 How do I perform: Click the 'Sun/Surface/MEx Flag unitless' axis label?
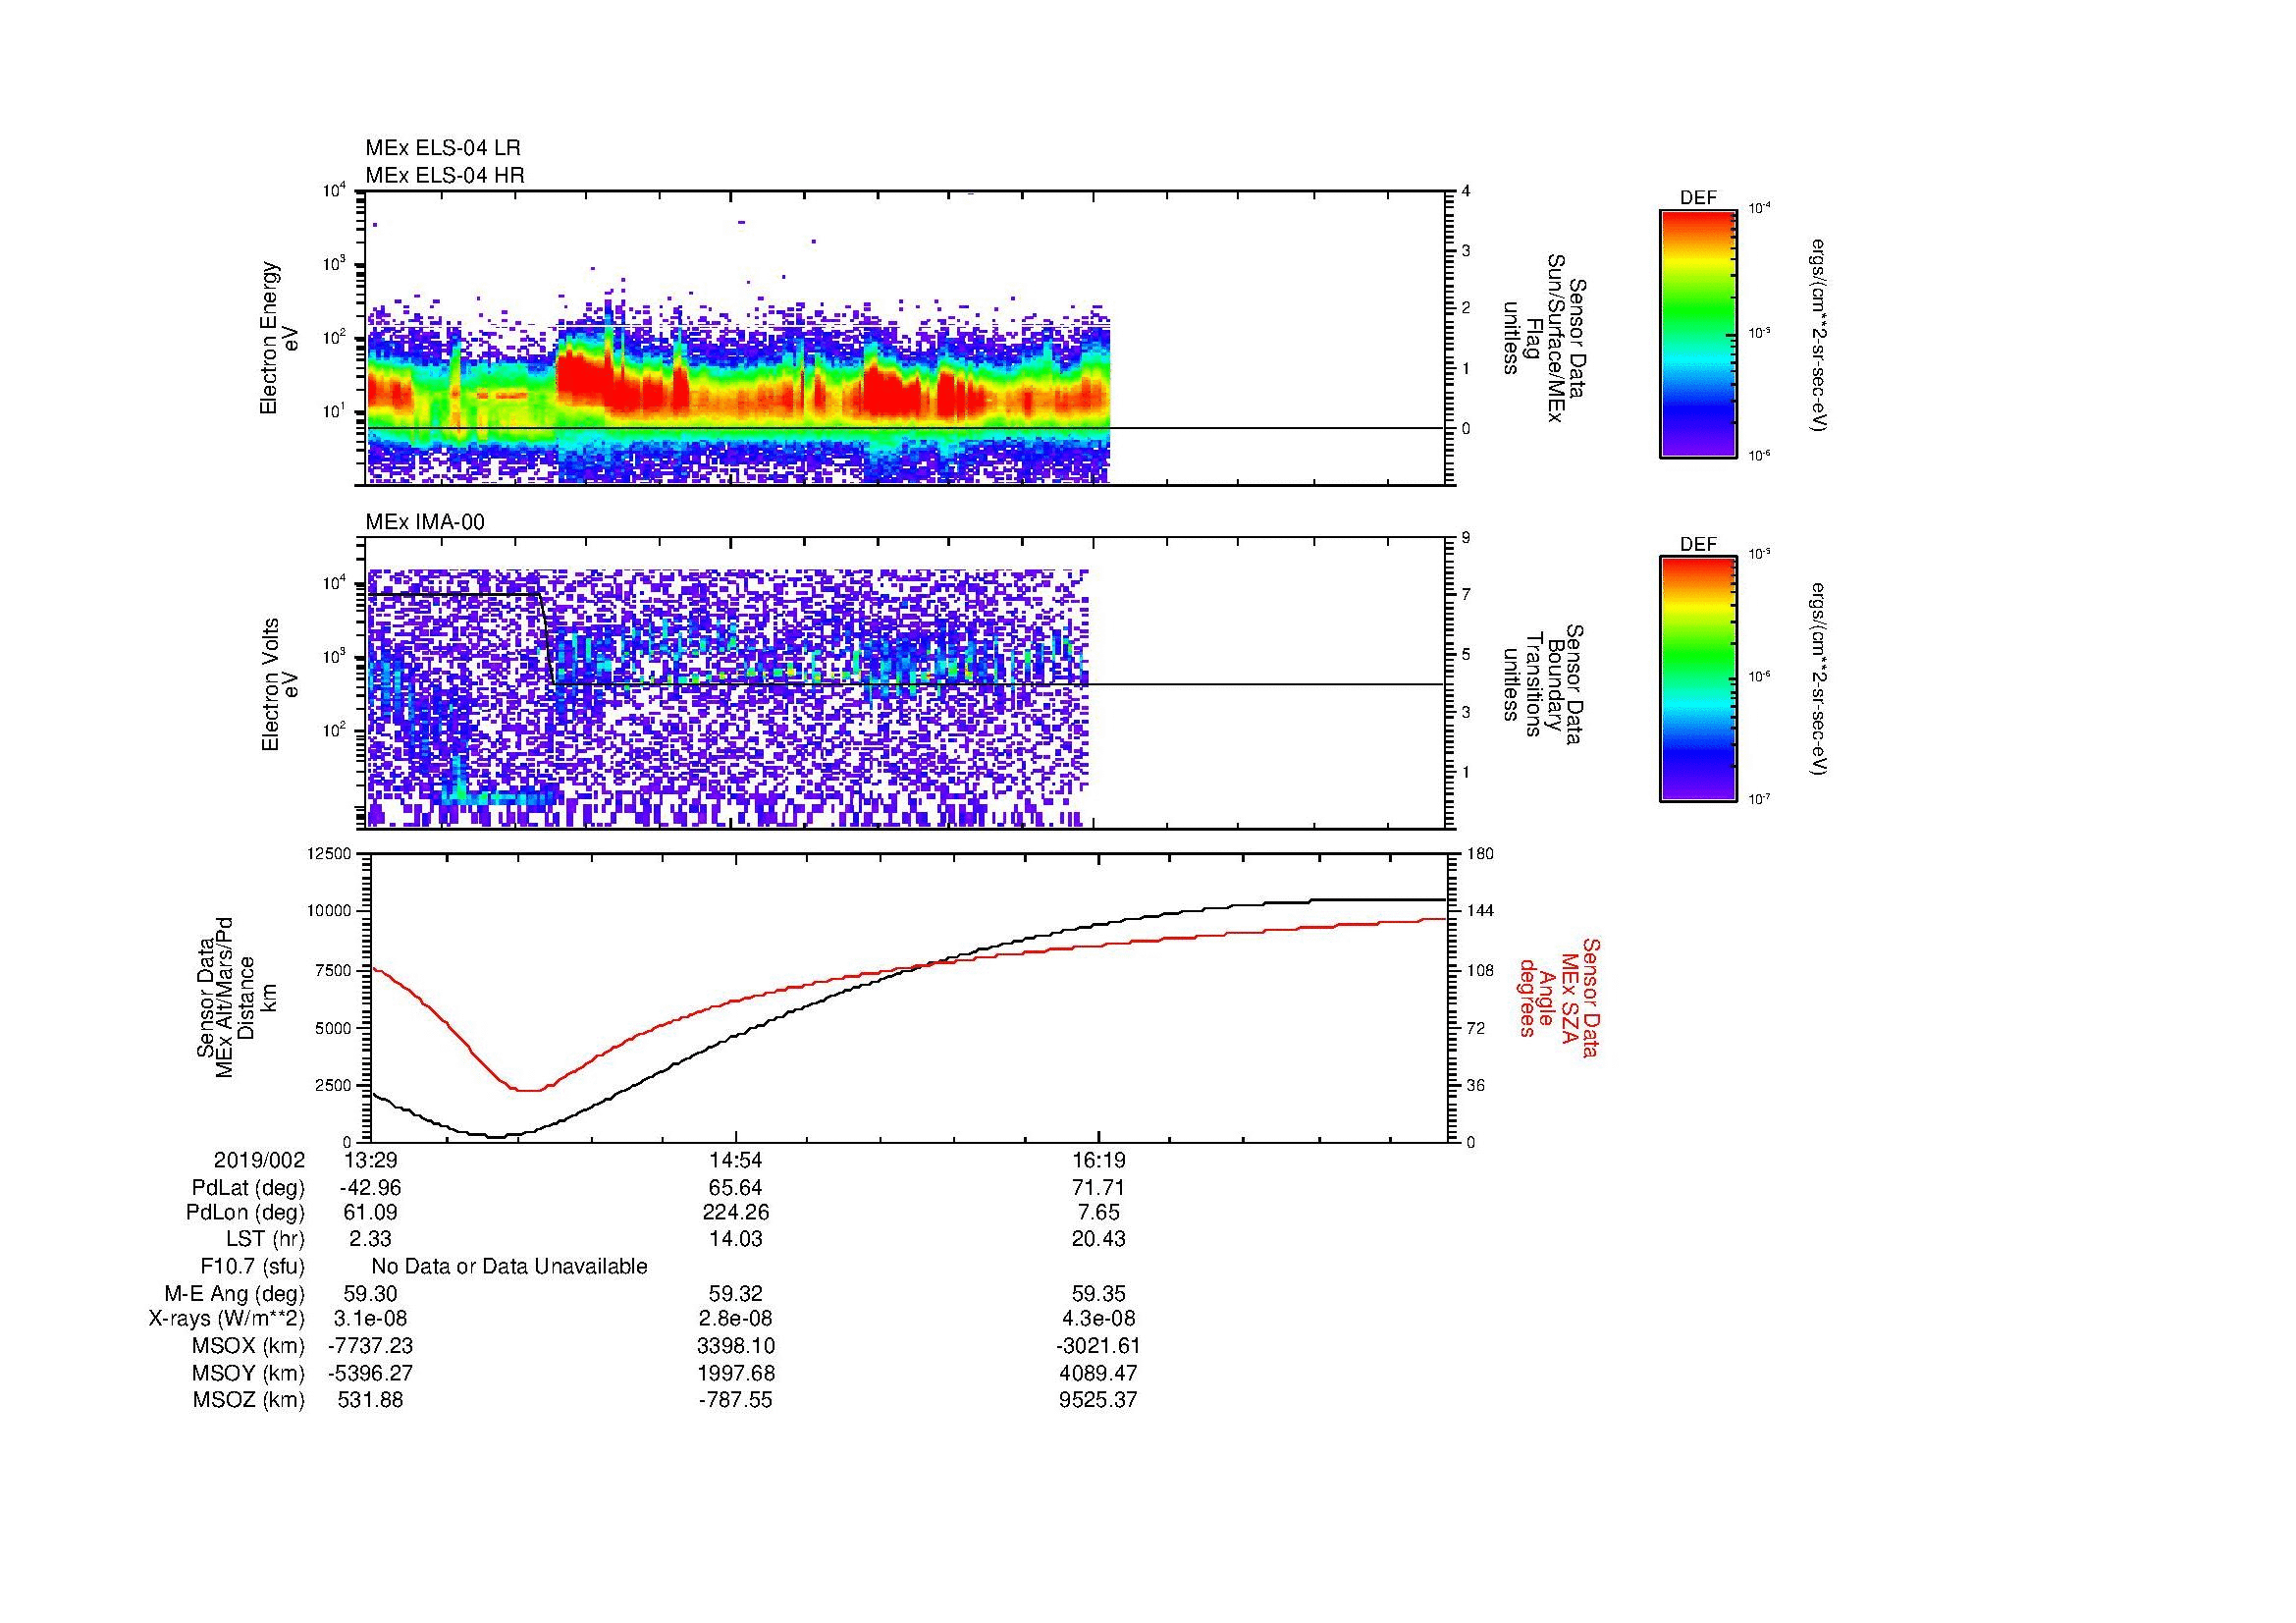coord(1543,338)
